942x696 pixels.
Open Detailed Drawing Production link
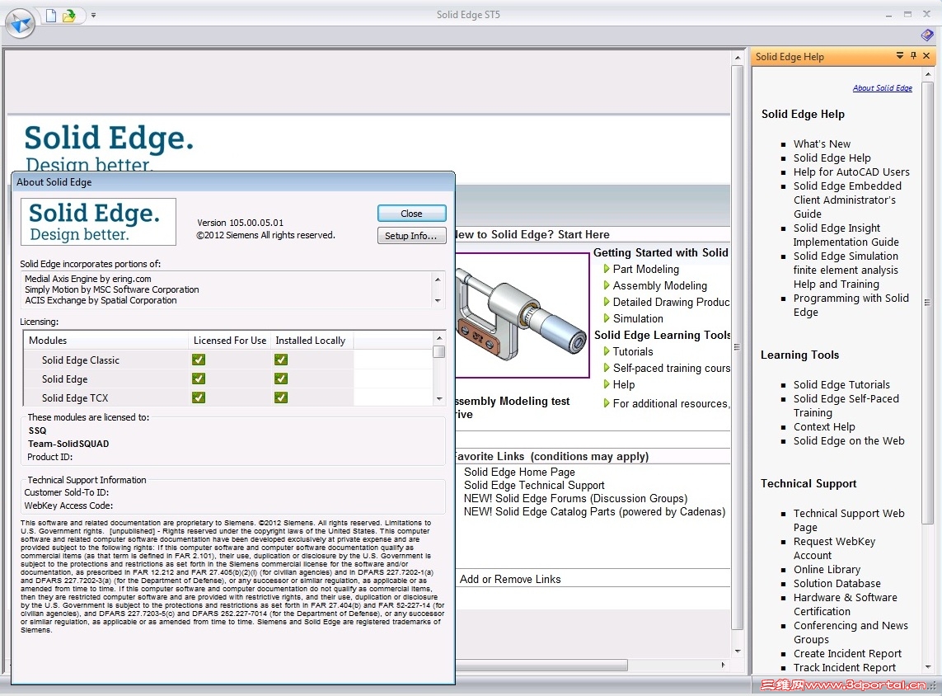tap(671, 303)
